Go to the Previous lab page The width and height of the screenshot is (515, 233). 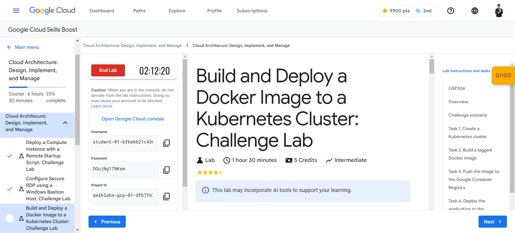107,222
